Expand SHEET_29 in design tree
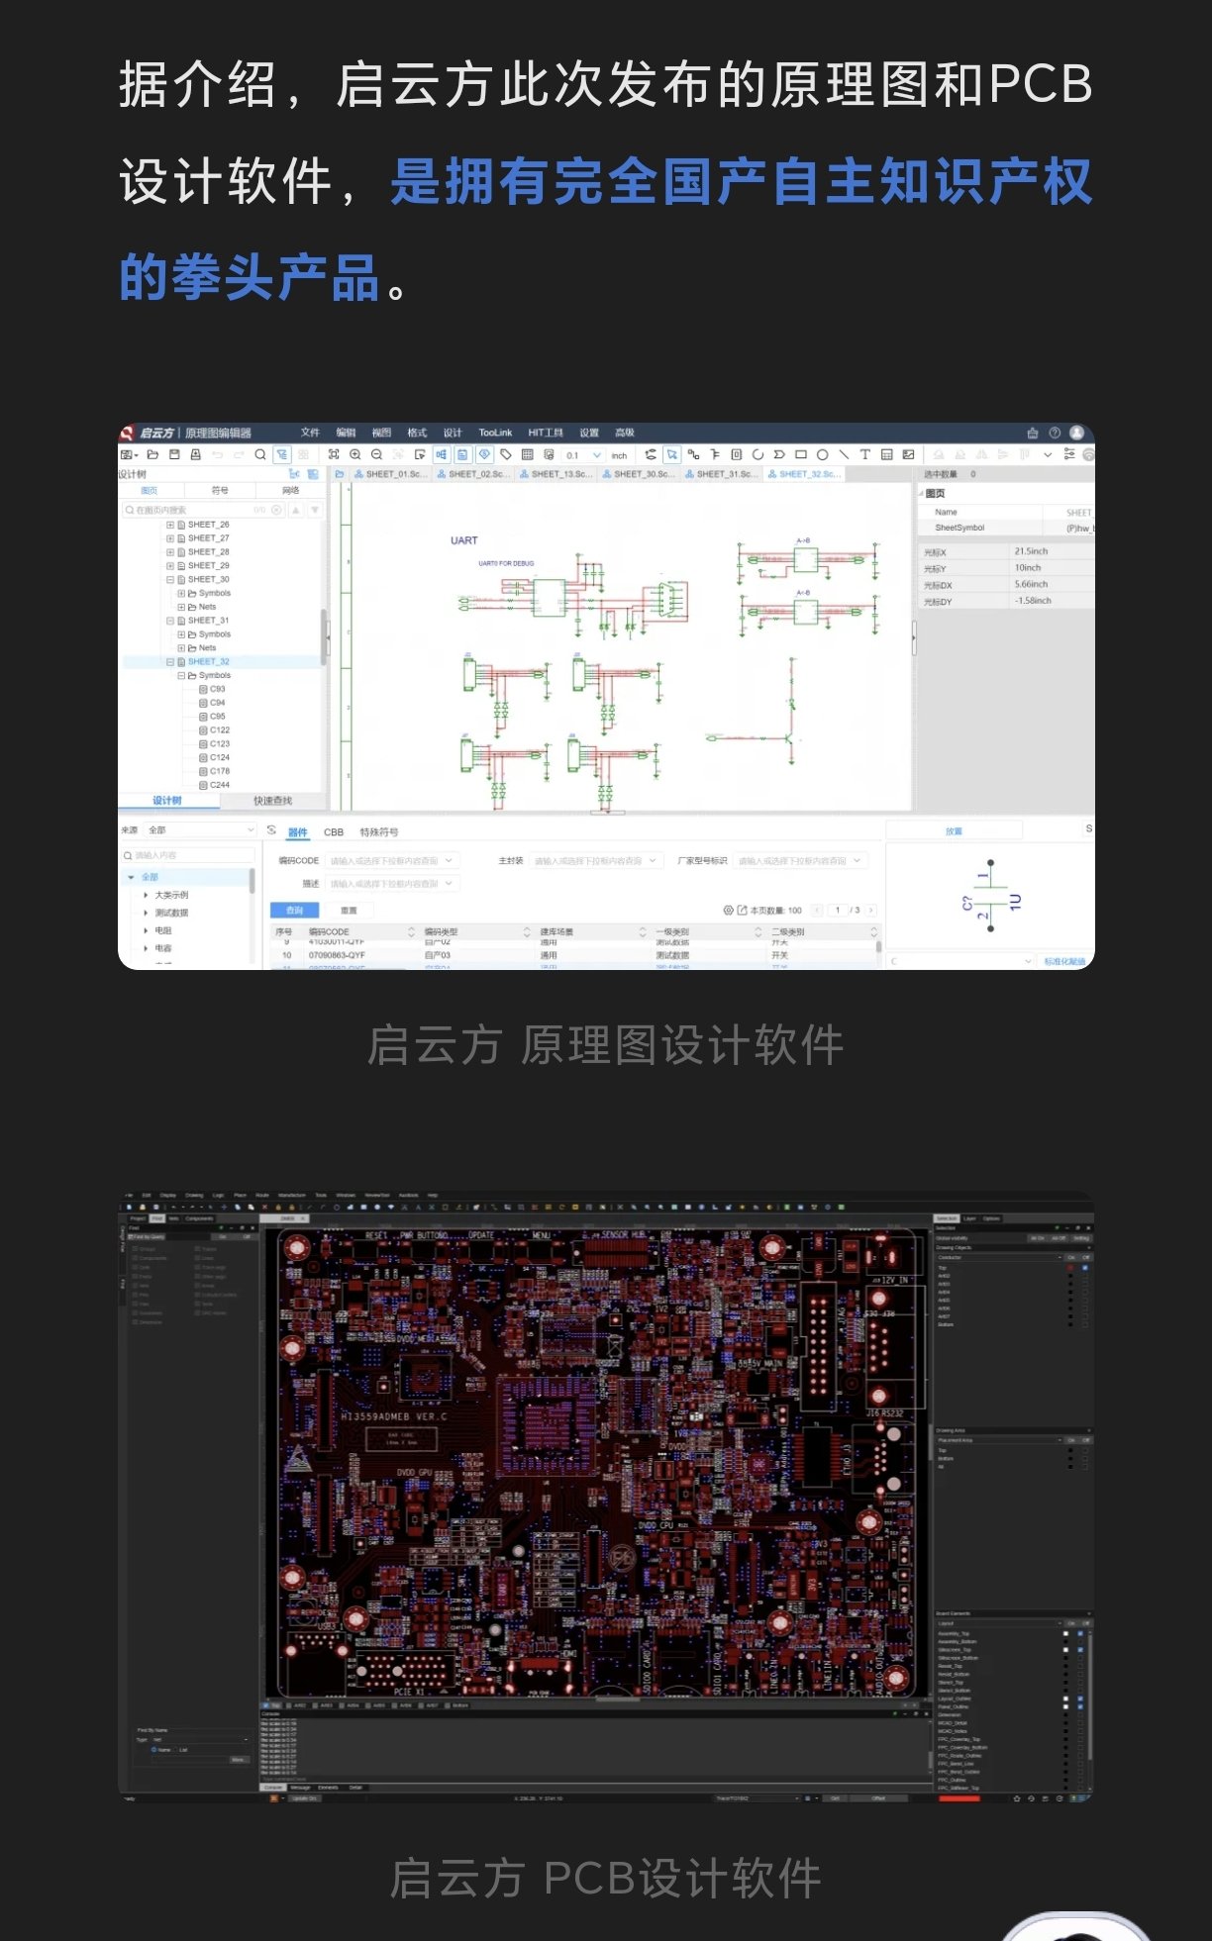The width and height of the screenshot is (1212, 1941). click(170, 565)
